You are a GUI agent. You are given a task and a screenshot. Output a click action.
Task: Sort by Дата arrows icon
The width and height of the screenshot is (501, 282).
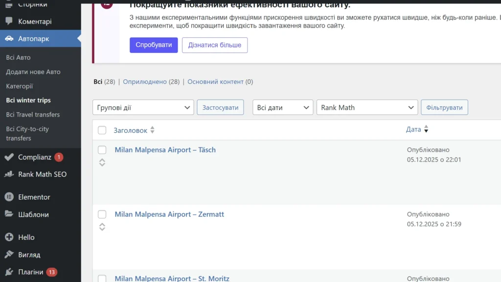(426, 129)
